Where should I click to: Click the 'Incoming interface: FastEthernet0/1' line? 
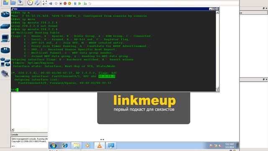click(x=65, y=76)
